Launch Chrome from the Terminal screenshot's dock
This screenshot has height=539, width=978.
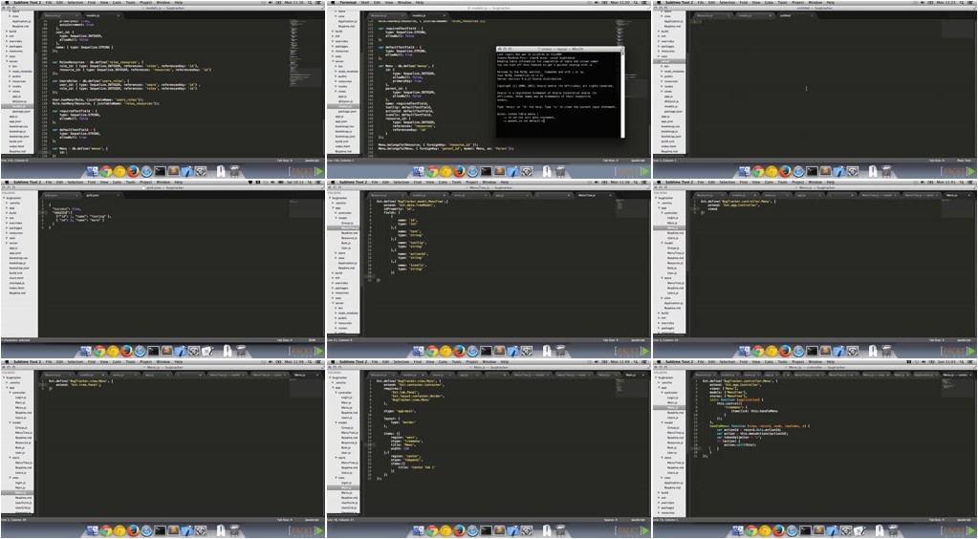(432, 171)
